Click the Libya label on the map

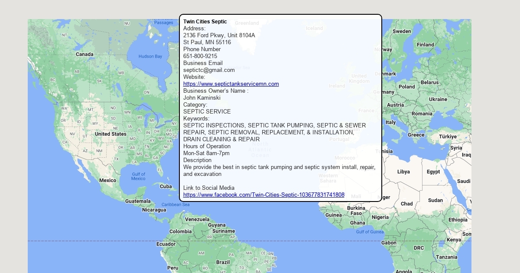point(403,172)
